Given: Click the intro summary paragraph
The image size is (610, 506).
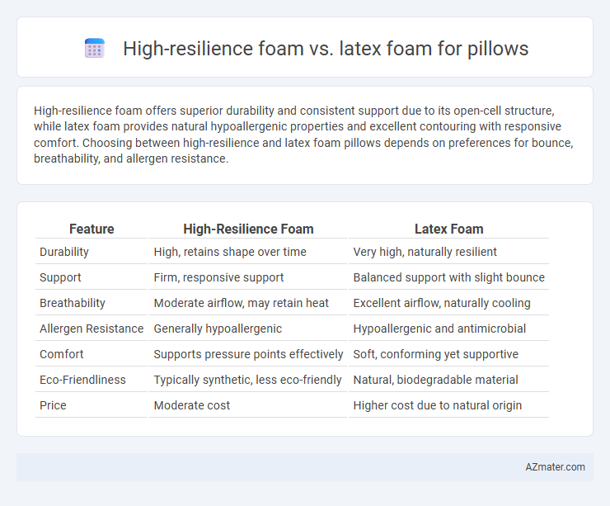Looking at the screenshot, I should coord(303,135).
